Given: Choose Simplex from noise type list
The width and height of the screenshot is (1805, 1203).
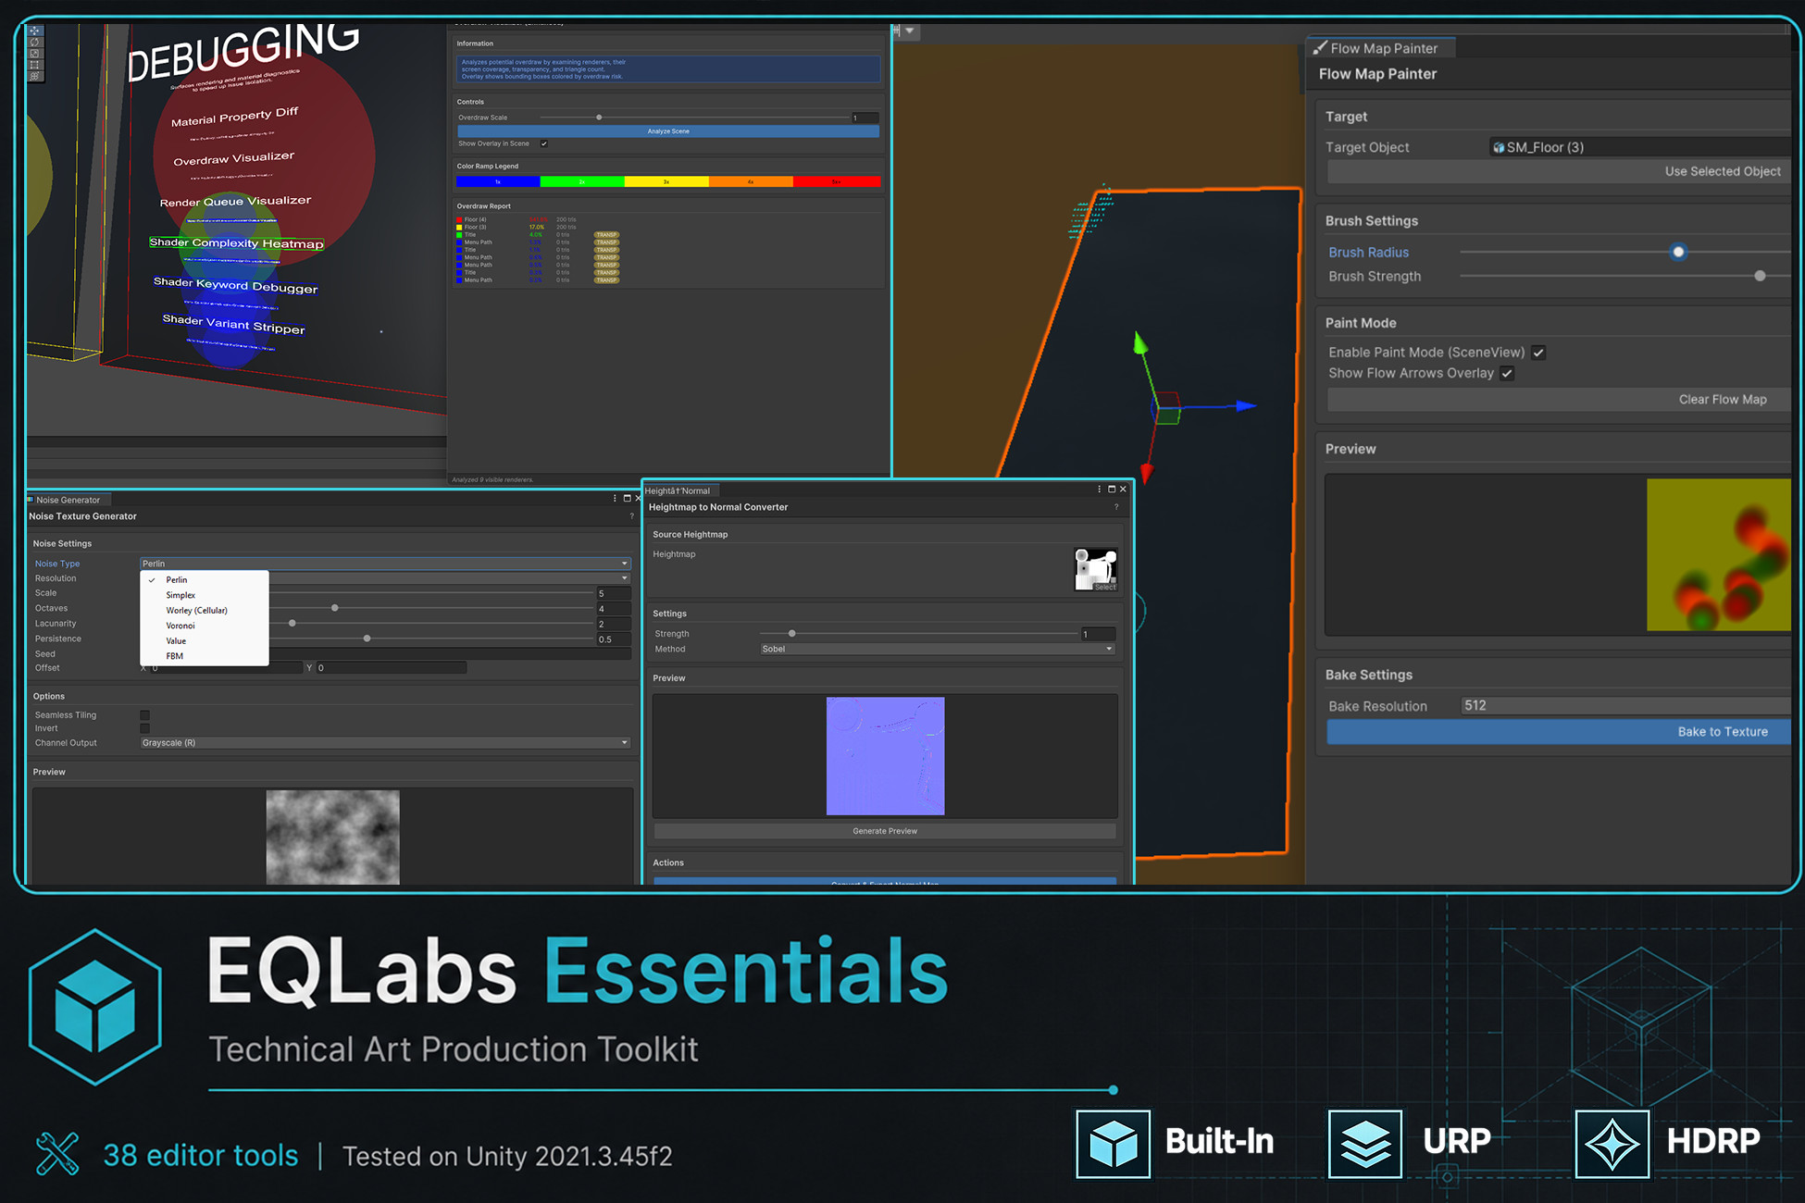Looking at the screenshot, I should (205, 595).
